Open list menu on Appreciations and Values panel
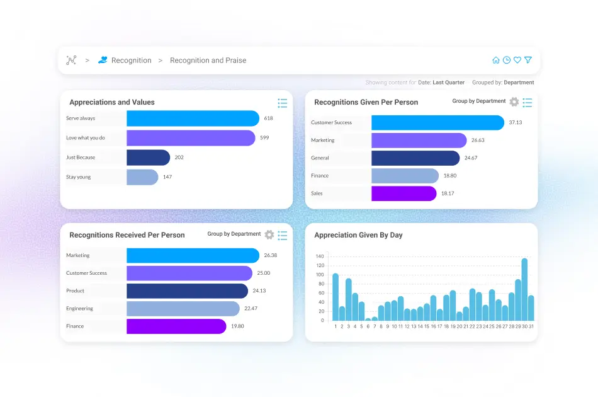Image resolution: width=598 pixels, height=397 pixels. coord(282,103)
